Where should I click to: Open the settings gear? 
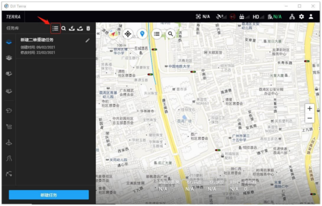301,17
